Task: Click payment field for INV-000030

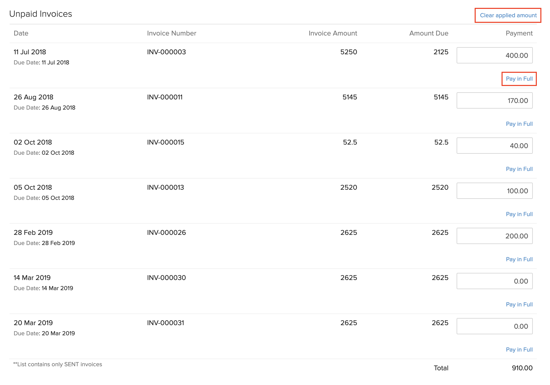Action: [494, 281]
